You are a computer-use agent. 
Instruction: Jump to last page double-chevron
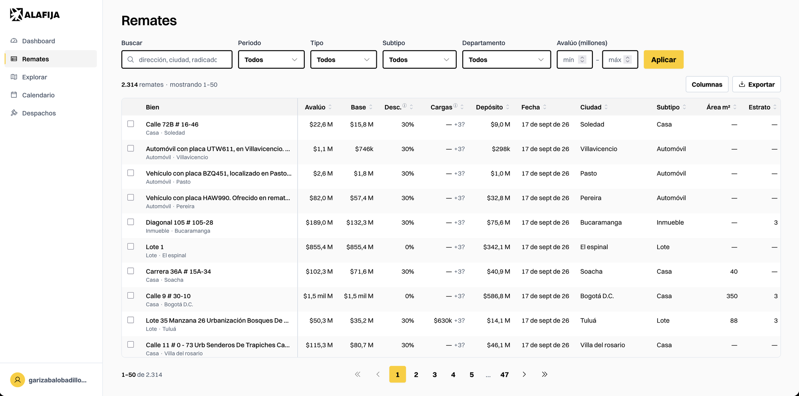click(x=545, y=374)
